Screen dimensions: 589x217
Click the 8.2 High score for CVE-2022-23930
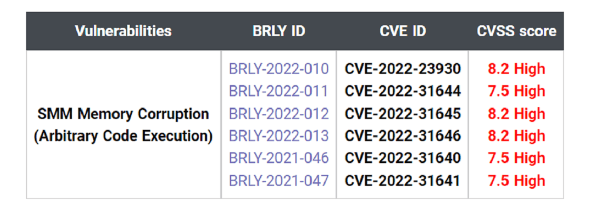pos(516,69)
